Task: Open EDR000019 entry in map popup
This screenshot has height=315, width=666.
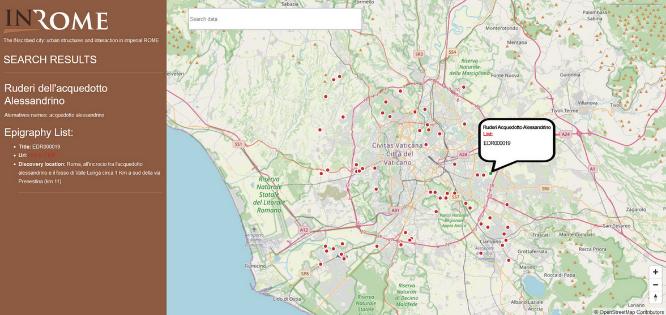Action: point(497,143)
